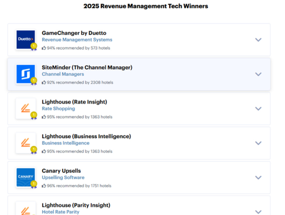Expand the Lighthouse Rate Insight card
The height and width of the screenshot is (215, 285).
258,109
